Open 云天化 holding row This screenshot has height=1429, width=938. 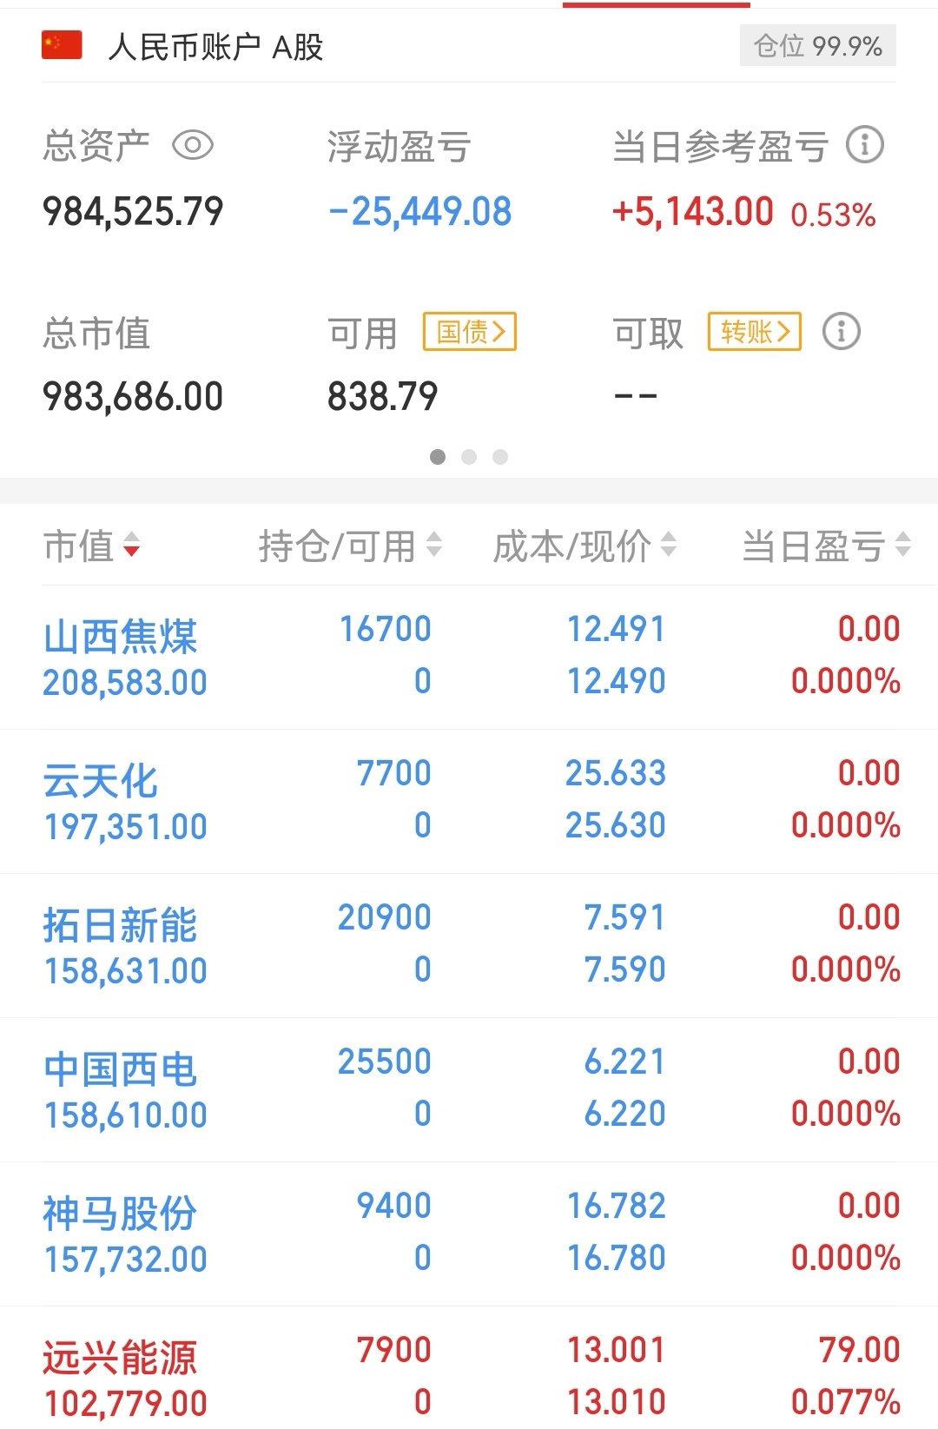tap(469, 801)
